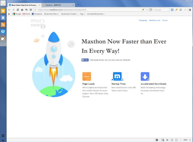Open Magic Fill key icon

coord(176,10)
